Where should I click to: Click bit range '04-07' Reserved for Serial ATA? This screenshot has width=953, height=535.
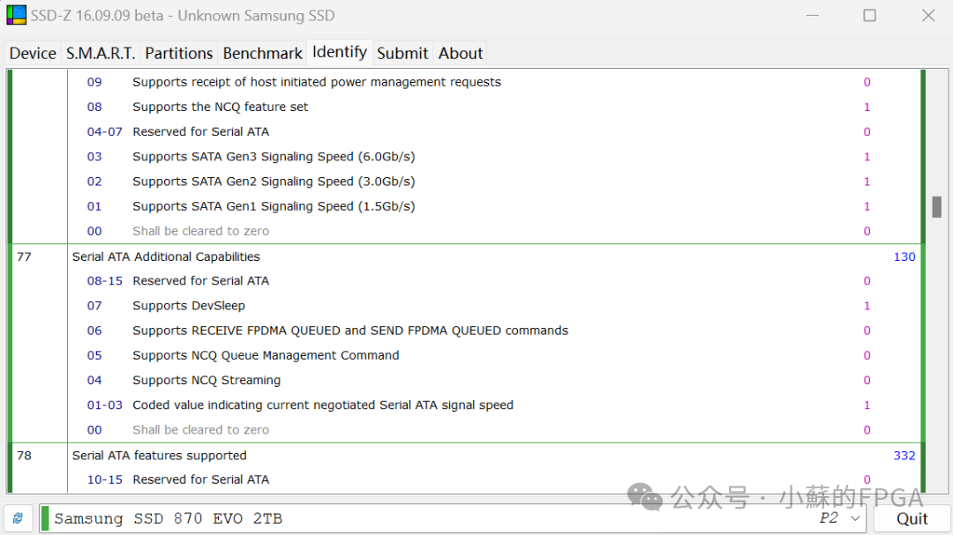(x=104, y=132)
